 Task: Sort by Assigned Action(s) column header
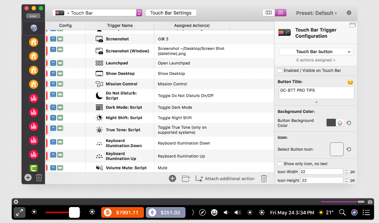[192, 25]
